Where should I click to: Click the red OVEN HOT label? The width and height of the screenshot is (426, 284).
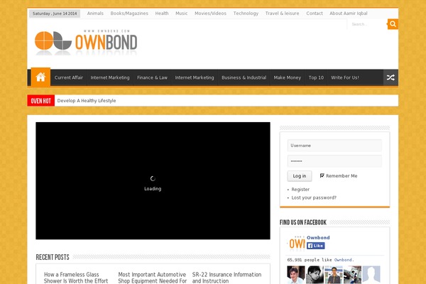(x=40, y=101)
